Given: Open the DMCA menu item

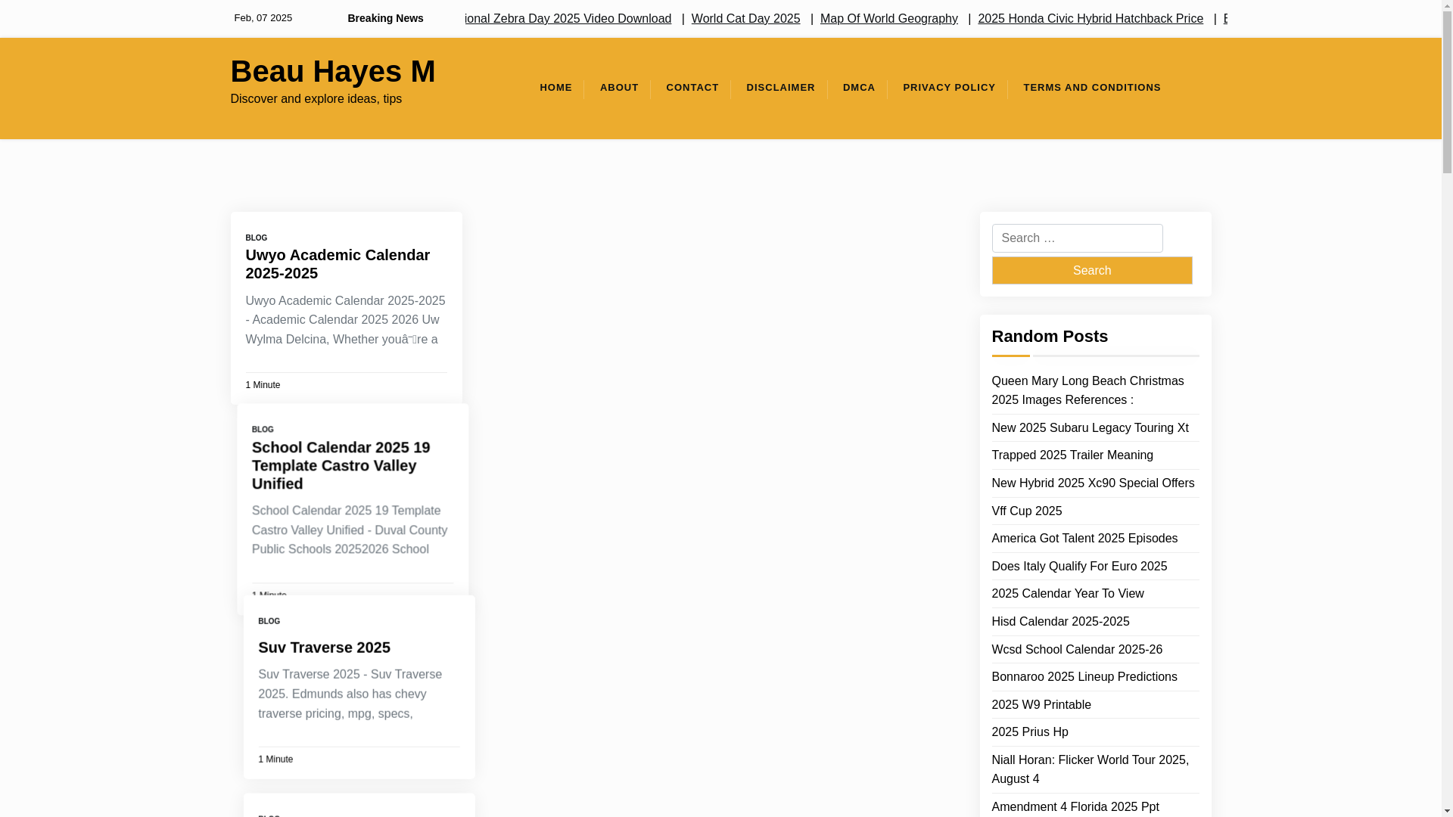Looking at the screenshot, I should (859, 88).
